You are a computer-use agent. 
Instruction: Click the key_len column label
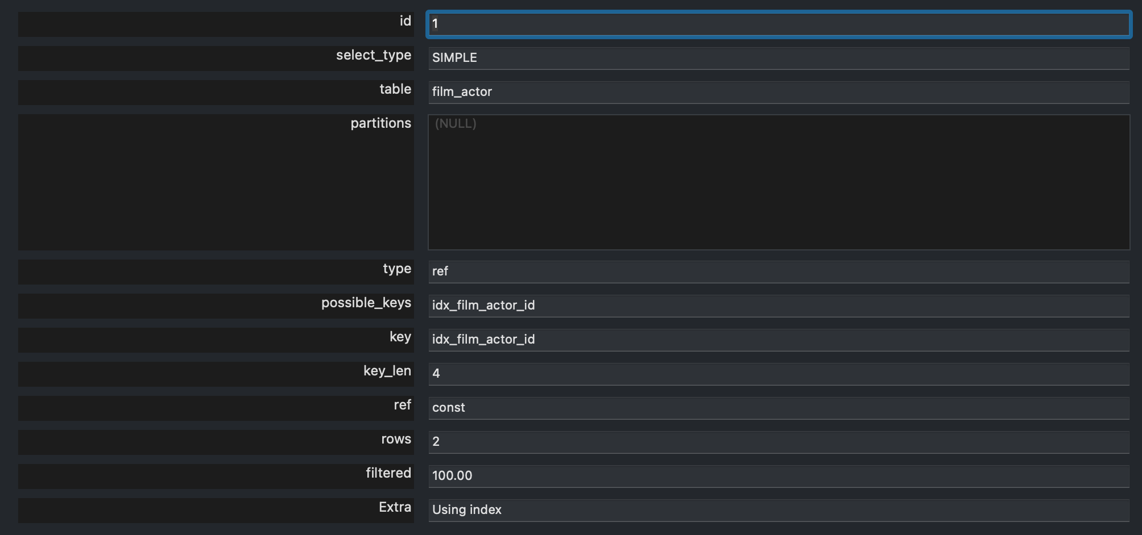pos(387,371)
